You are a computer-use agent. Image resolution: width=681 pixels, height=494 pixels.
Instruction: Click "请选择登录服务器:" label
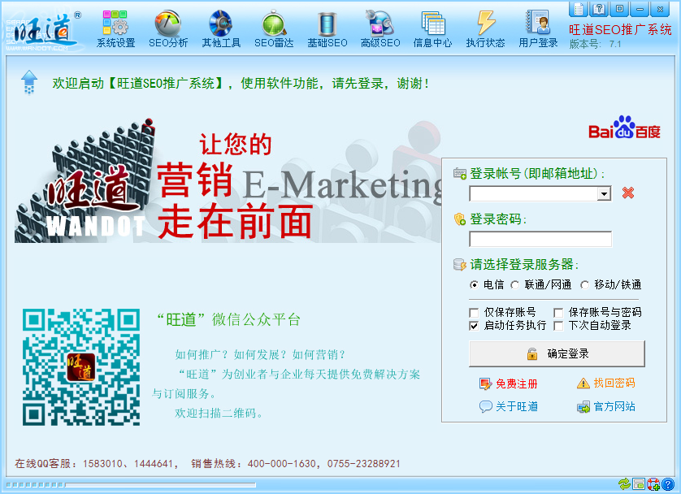point(524,264)
